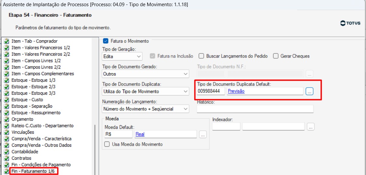Click checkmark icon beside Item - Campos Livres 1/2
The image size is (366, 175).
pyautogui.click(x=7, y=61)
